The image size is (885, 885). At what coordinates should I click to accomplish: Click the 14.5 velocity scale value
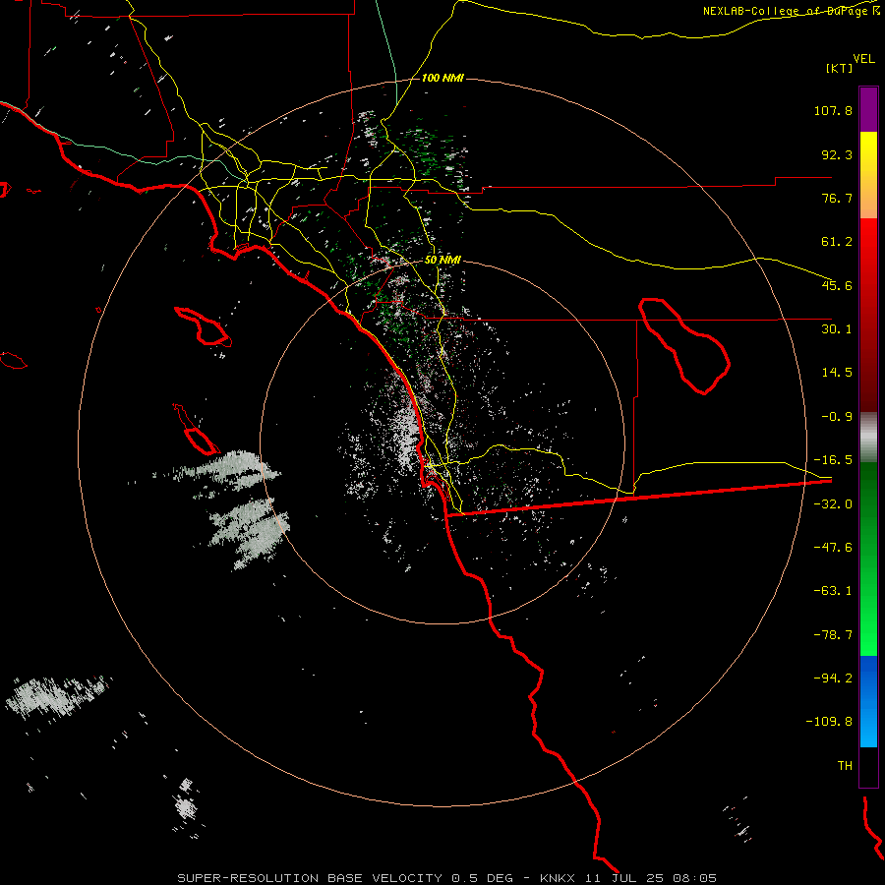(x=837, y=373)
